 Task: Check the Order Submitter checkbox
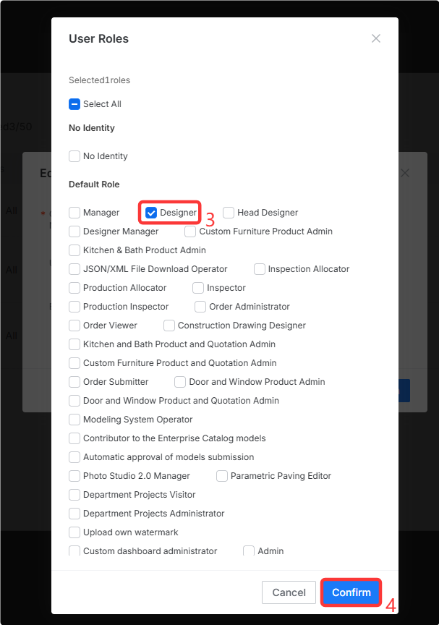74,382
